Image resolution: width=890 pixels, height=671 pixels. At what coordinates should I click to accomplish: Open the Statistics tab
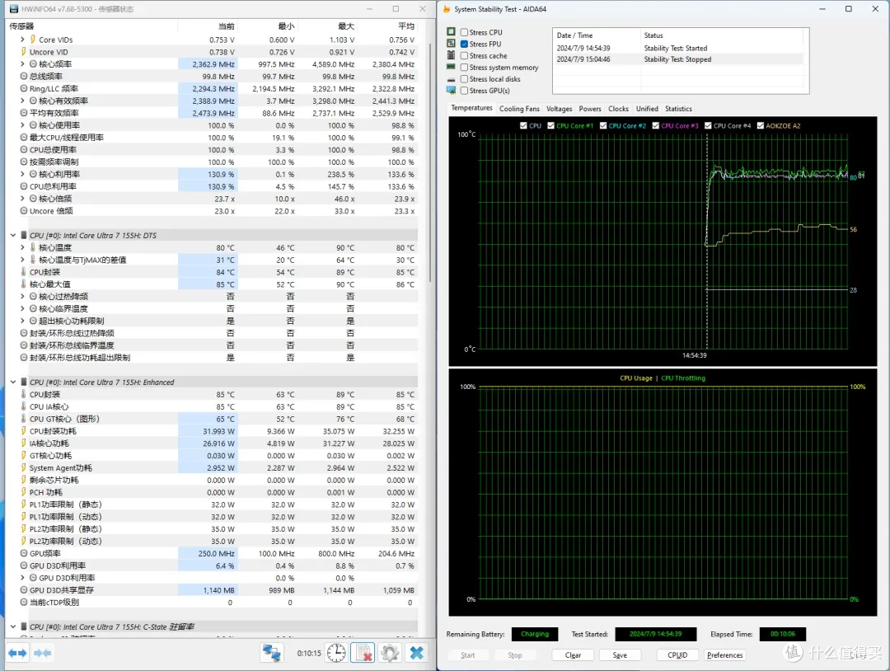678,109
